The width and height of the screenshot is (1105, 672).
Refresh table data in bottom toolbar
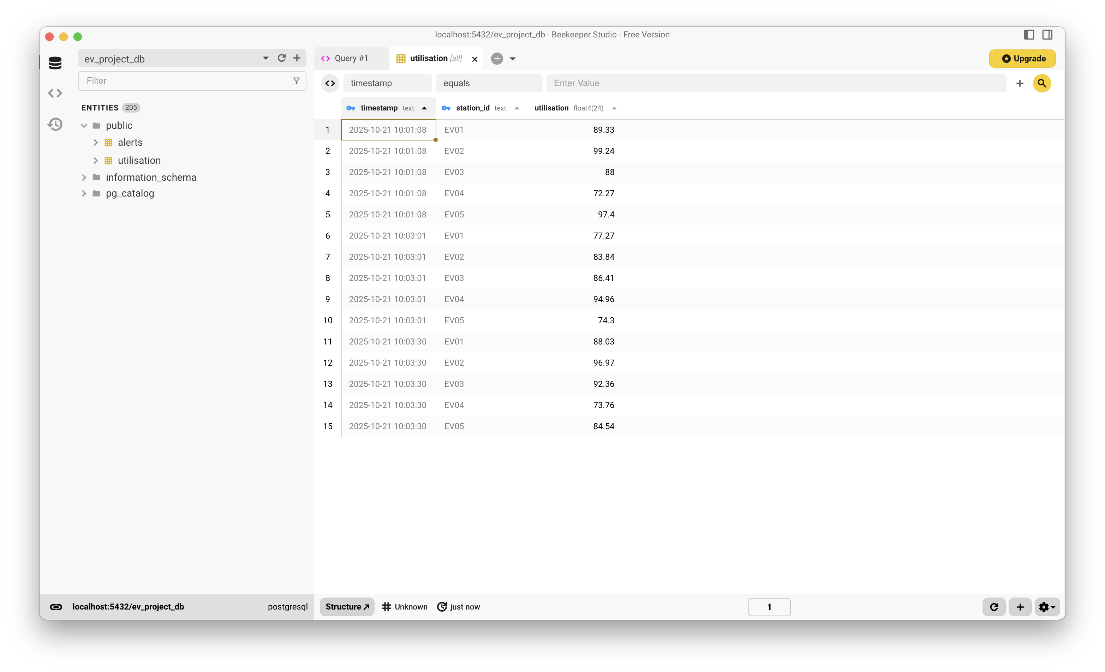[994, 607]
